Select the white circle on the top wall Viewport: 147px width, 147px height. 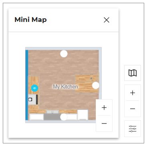pyautogui.click(x=64, y=54)
